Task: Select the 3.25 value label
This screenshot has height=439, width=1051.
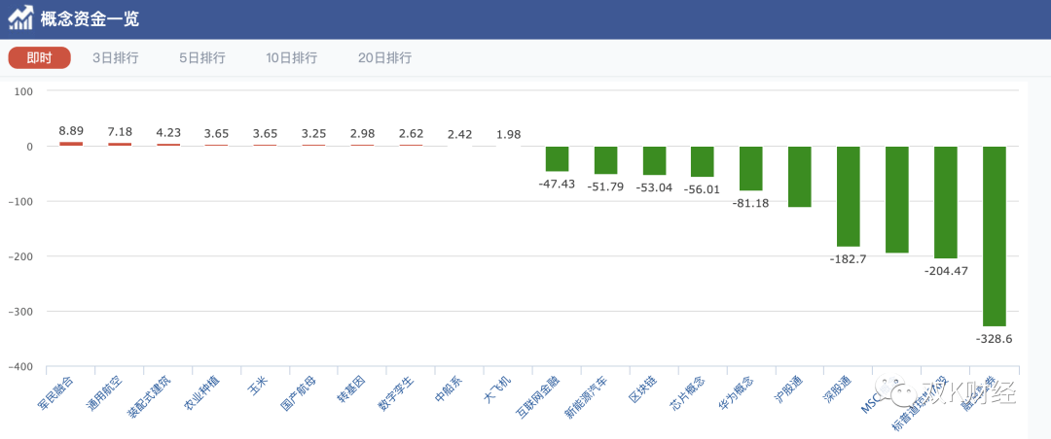Action: tap(314, 134)
